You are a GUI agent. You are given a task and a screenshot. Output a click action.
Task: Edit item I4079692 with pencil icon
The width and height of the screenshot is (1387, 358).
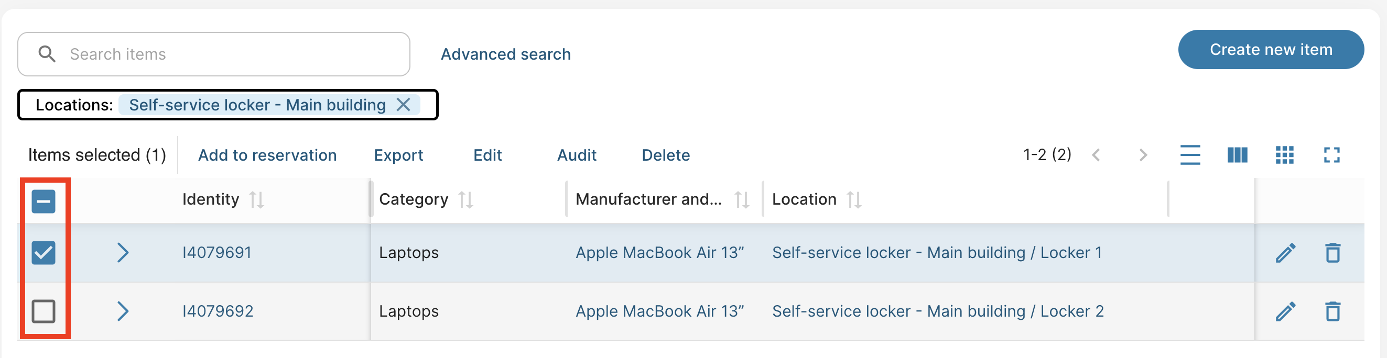pos(1285,311)
